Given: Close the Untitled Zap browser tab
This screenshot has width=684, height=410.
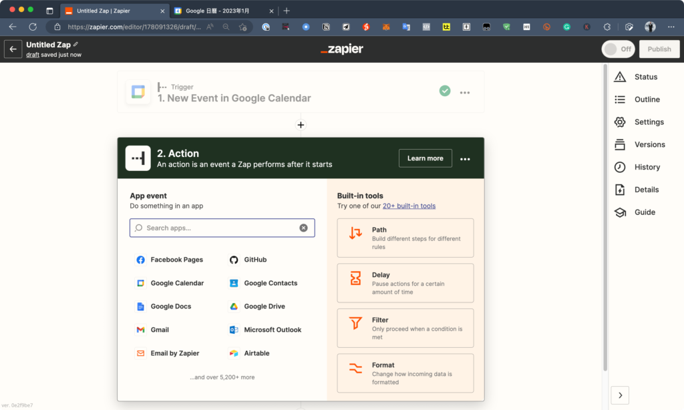Looking at the screenshot, I should click(x=163, y=11).
